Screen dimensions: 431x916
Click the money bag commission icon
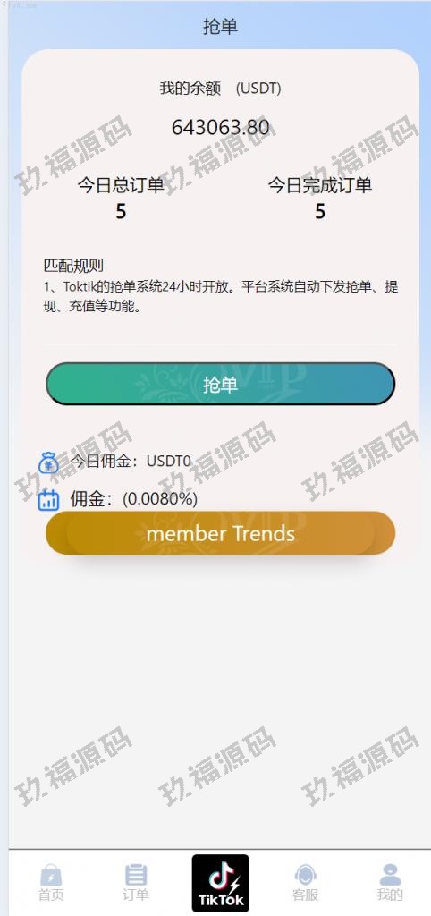click(48, 462)
